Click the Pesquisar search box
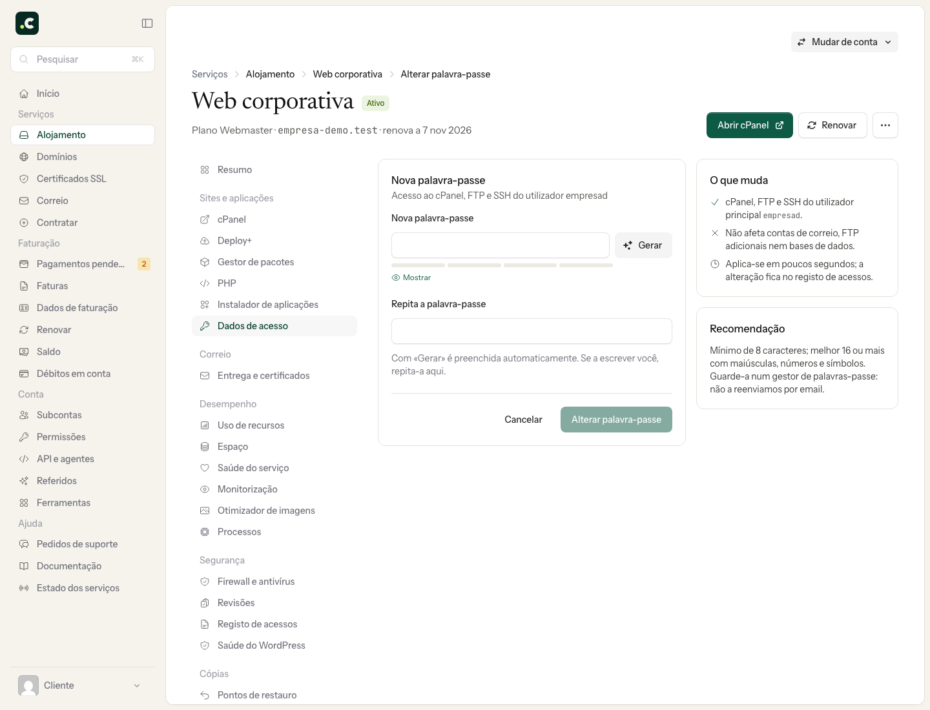This screenshot has height=710, width=930. (83, 59)
